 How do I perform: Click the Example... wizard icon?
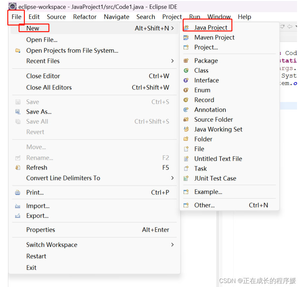pyautogui.click(x=186, y=192)
